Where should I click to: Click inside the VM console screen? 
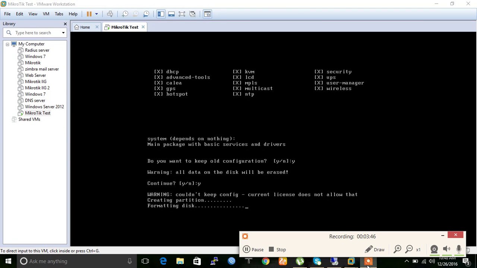[273, 139]
